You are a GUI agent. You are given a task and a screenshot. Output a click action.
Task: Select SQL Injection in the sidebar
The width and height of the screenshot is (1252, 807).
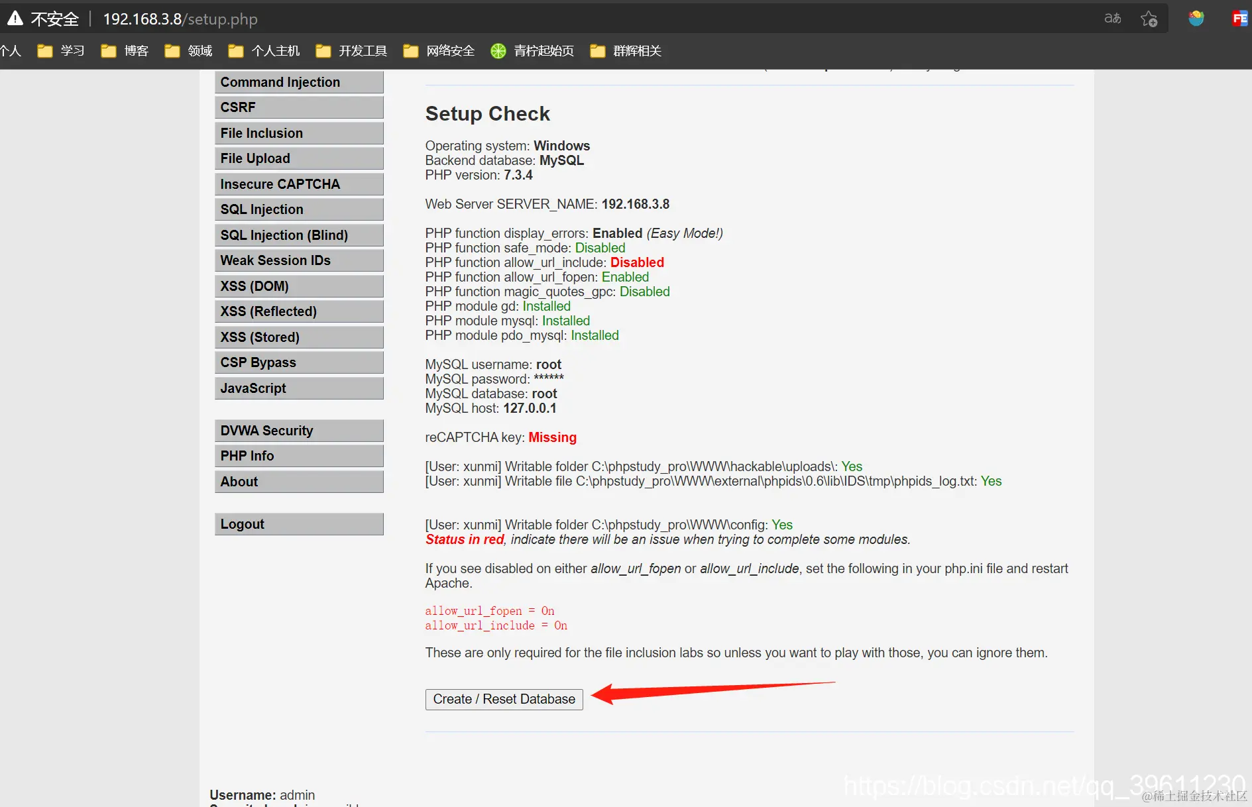(x=299, y=209)
